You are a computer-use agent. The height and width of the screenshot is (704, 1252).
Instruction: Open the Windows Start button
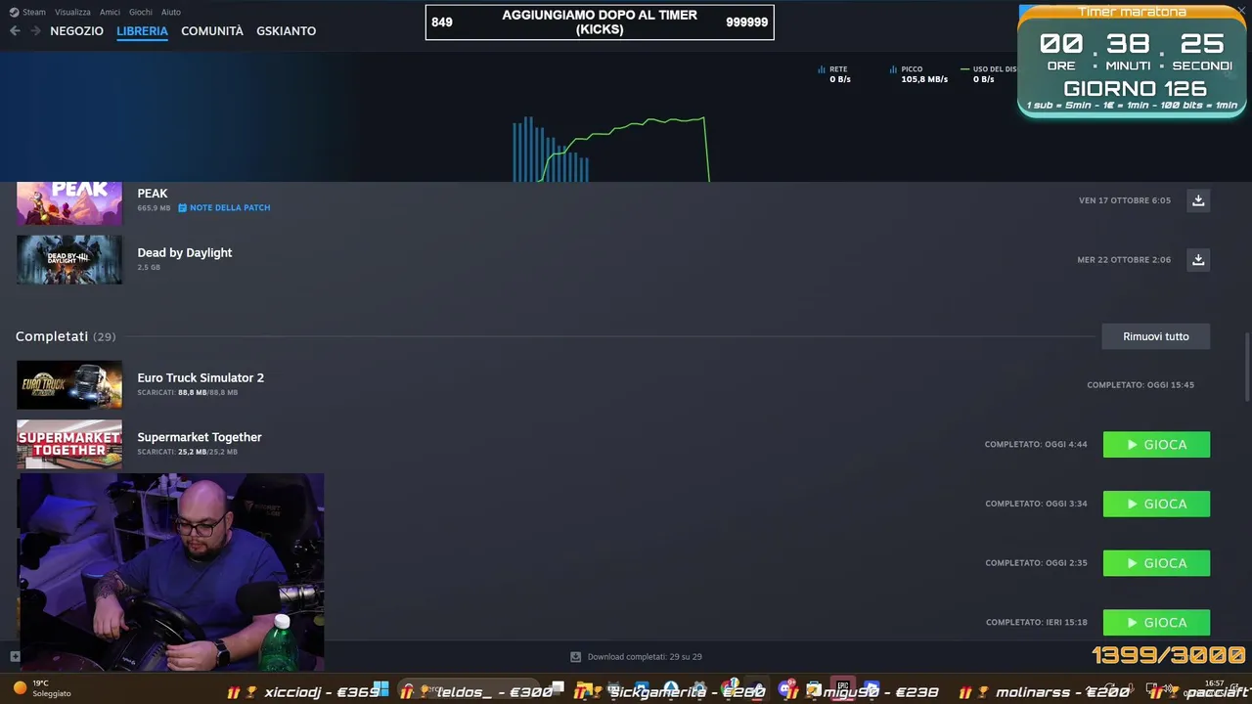[x=381, y=689]
